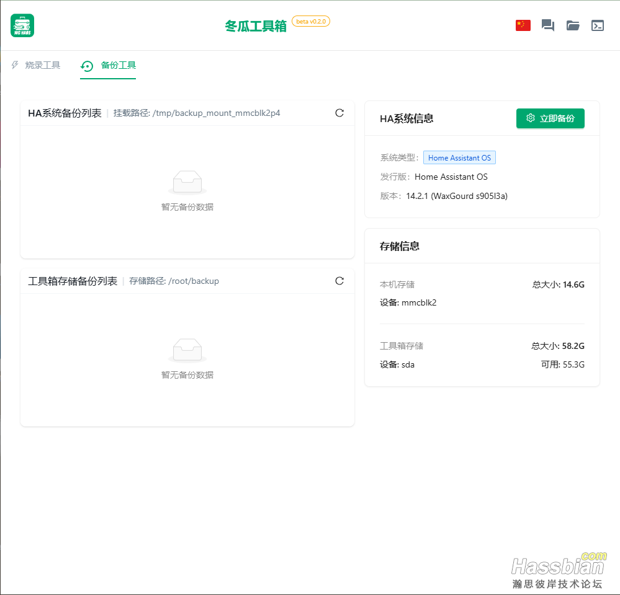Click the empty inbox icon in 工具箱存储备份列表
Screen dimensions: 620x595
point(187,350)
